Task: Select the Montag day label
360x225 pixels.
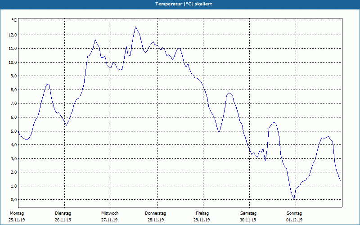Action: click(17, 213)
